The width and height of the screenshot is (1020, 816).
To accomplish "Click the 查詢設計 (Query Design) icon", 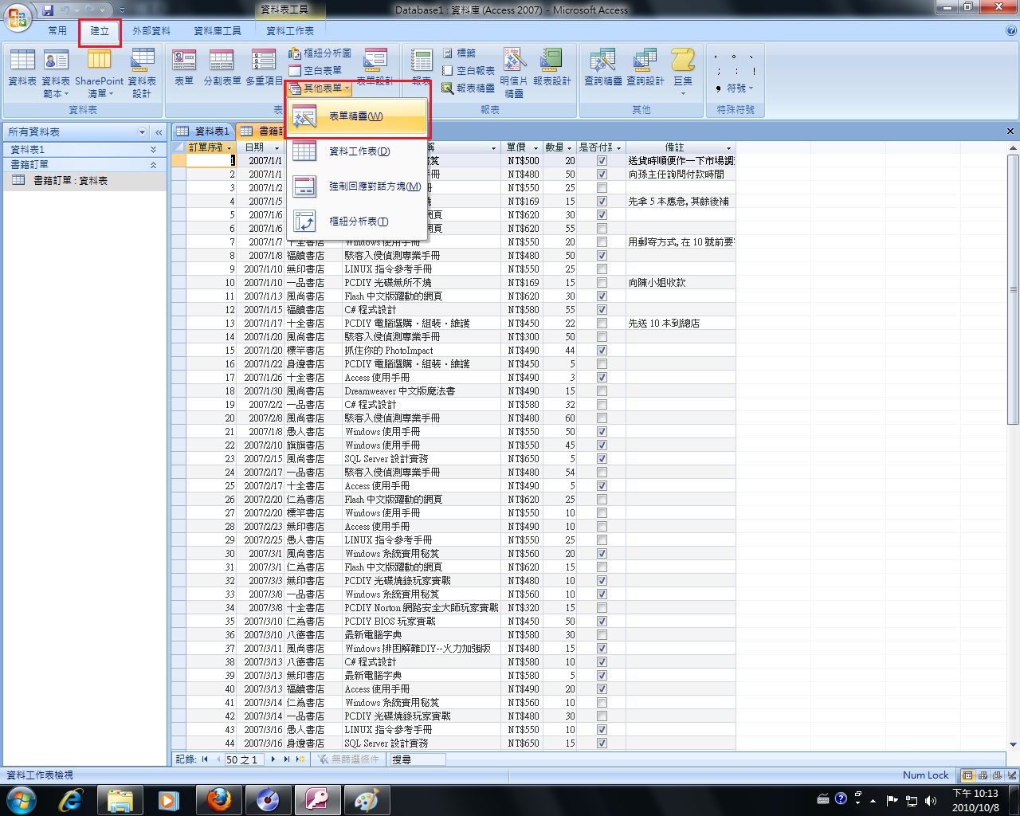I will pos(645,68).
